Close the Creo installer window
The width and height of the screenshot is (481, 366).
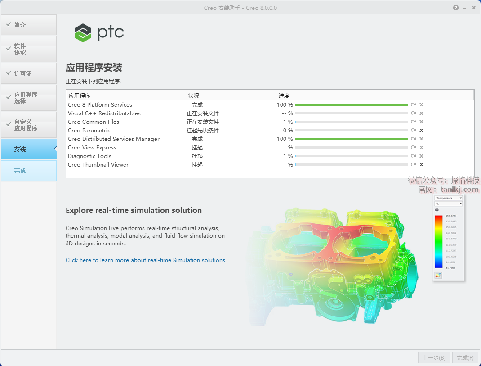474,8
